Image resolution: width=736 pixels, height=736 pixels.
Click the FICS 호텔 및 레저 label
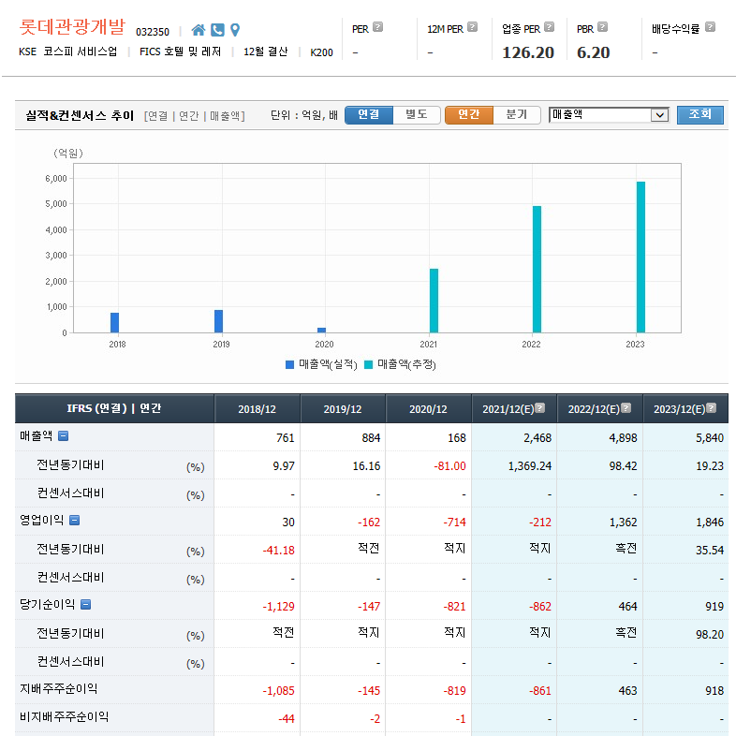coord(180,52)
